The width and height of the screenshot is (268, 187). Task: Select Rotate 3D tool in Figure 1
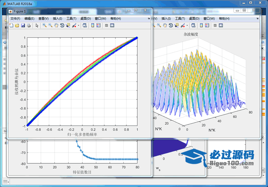[x=62, y=25]
